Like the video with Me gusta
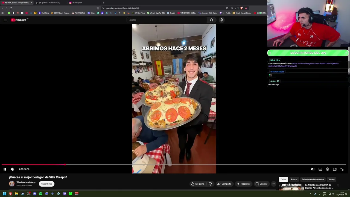The image size is (350, 197). pos(198,184)
